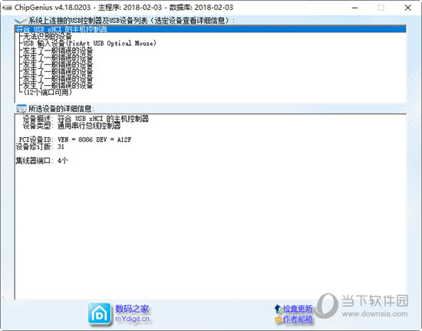The height and width of the screenshot is (331, 422).
Task: Minimize the ChipGenius window
Action: [354, 8]
